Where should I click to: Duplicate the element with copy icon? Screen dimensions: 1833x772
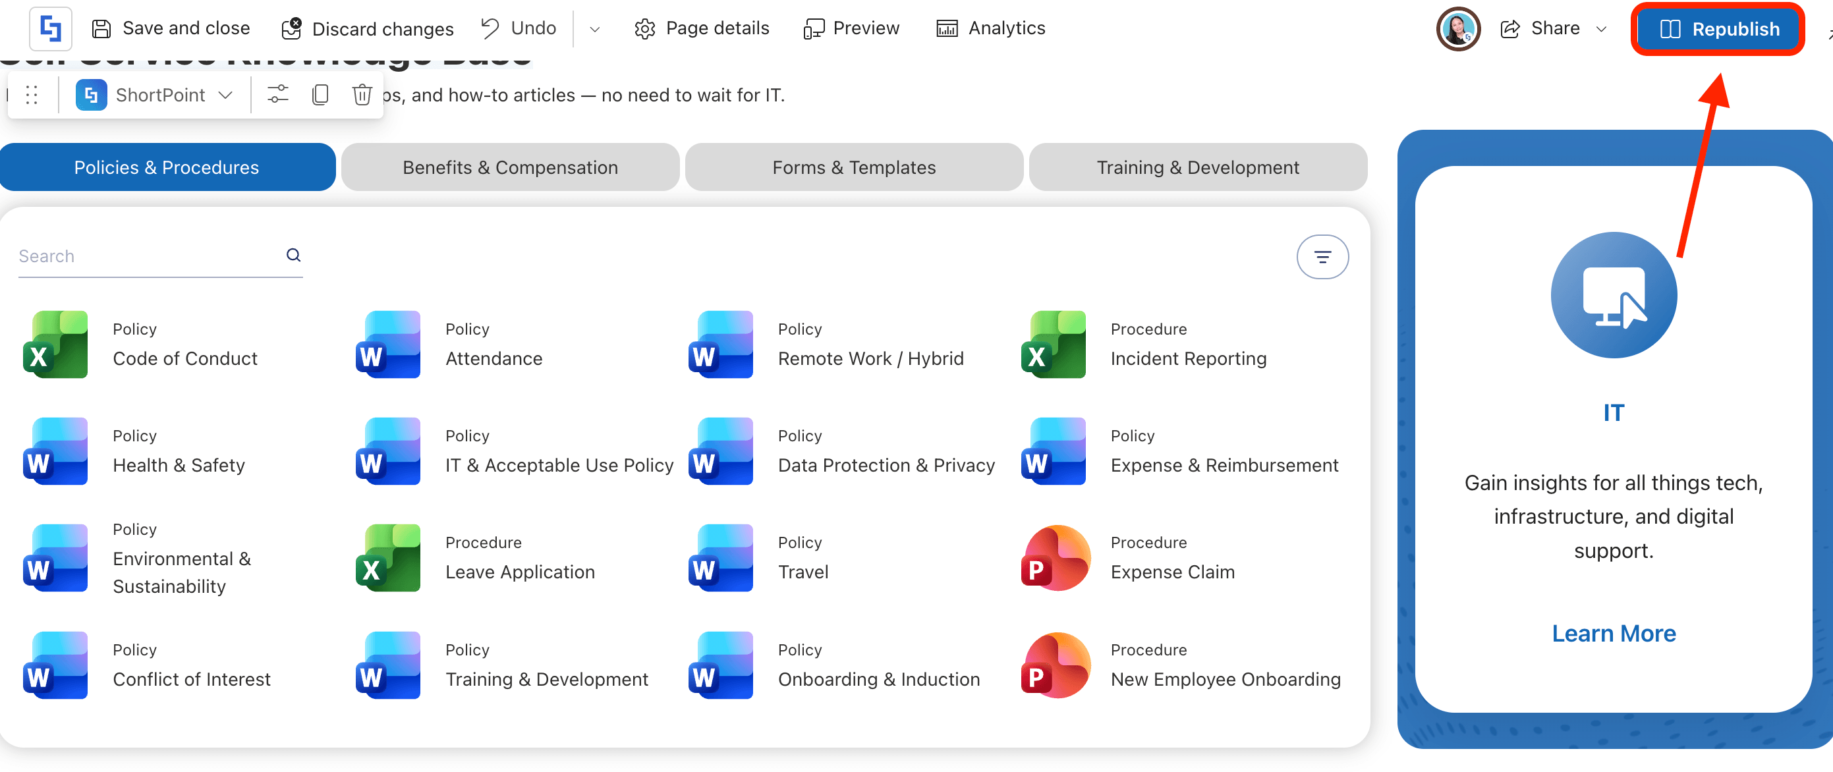point(320,95)
